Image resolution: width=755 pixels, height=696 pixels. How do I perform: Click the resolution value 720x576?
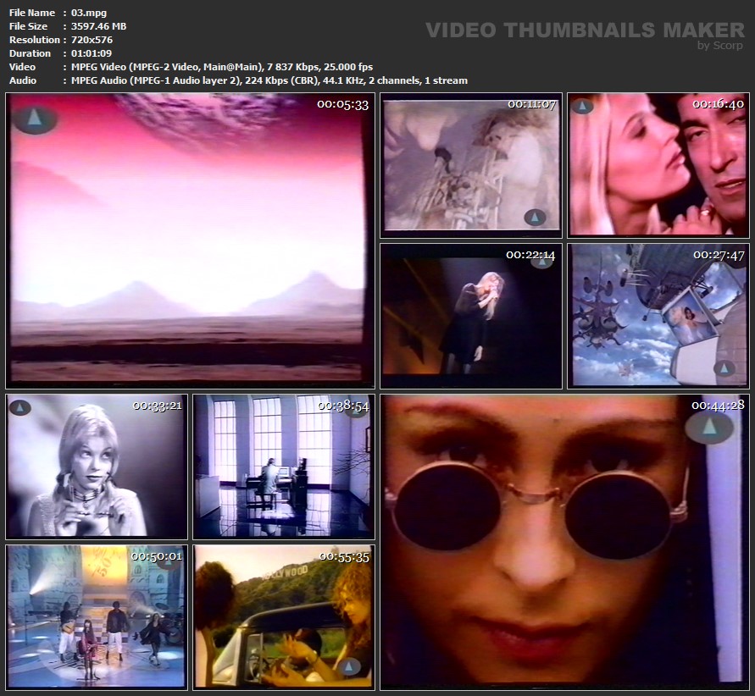pyautogui.click(x=92, y=40)
